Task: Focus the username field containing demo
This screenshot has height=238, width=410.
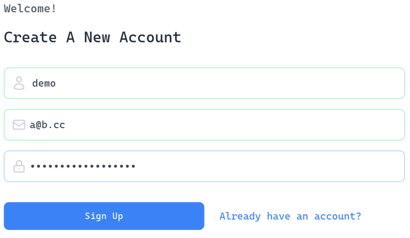Action: [204, 83]
